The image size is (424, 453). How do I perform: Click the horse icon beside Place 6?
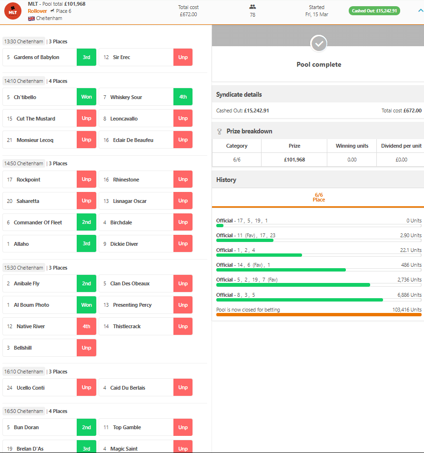click(52, 11)
